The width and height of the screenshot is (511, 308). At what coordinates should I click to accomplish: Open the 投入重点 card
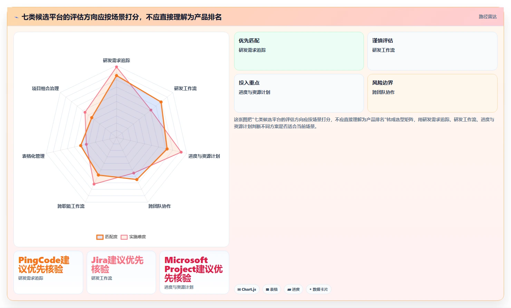(299, 93)
